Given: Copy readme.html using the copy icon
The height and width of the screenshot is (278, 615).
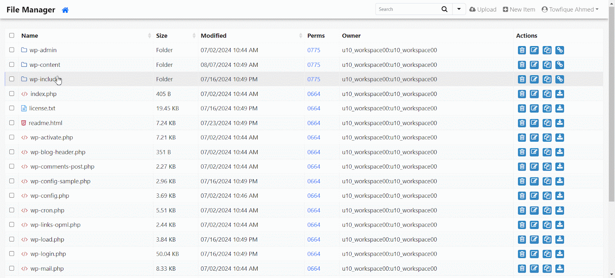Looking at the screenshot, I should (547, 123).
